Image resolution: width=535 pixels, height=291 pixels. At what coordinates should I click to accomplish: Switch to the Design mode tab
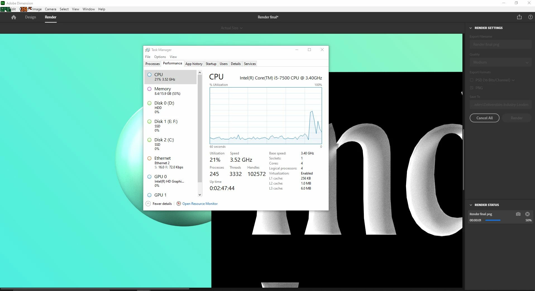(30, 17)
